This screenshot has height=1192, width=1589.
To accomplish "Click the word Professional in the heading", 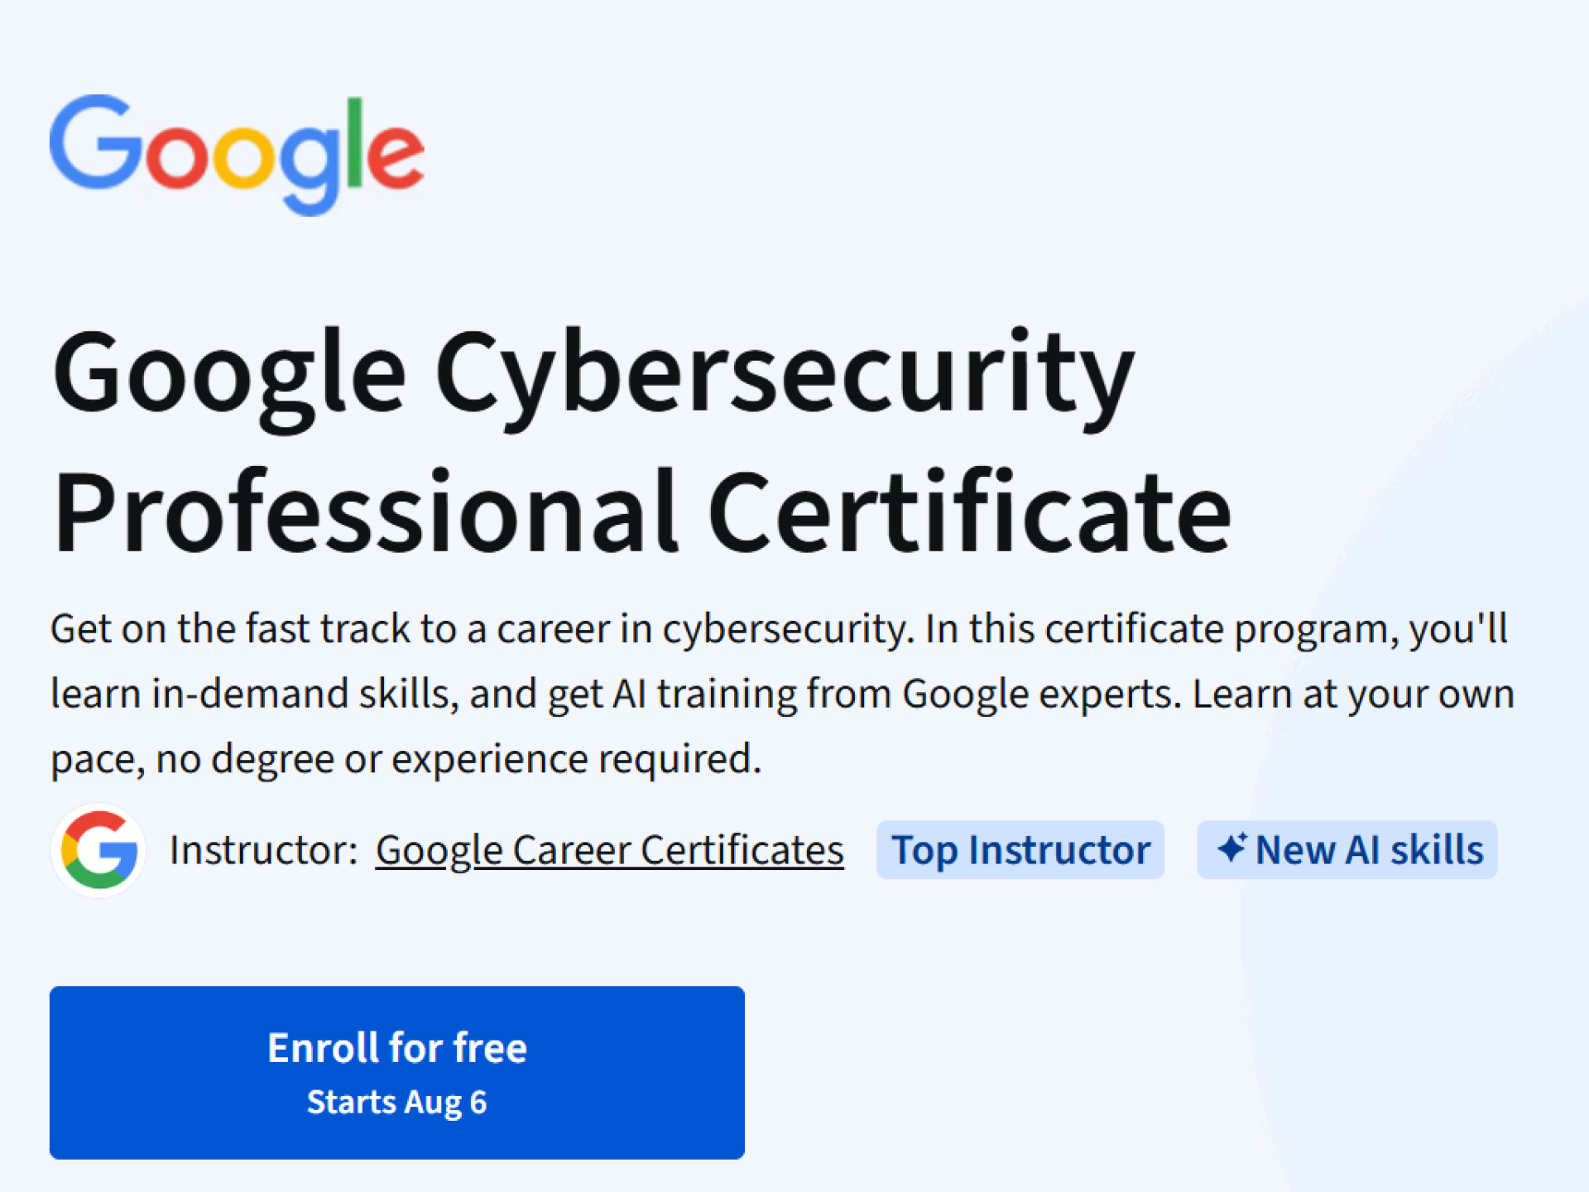I will click(x=366, y=513).
